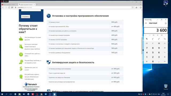171x96 pixels.
Task: Go back in the browser
Action: (x=3, y=7)
